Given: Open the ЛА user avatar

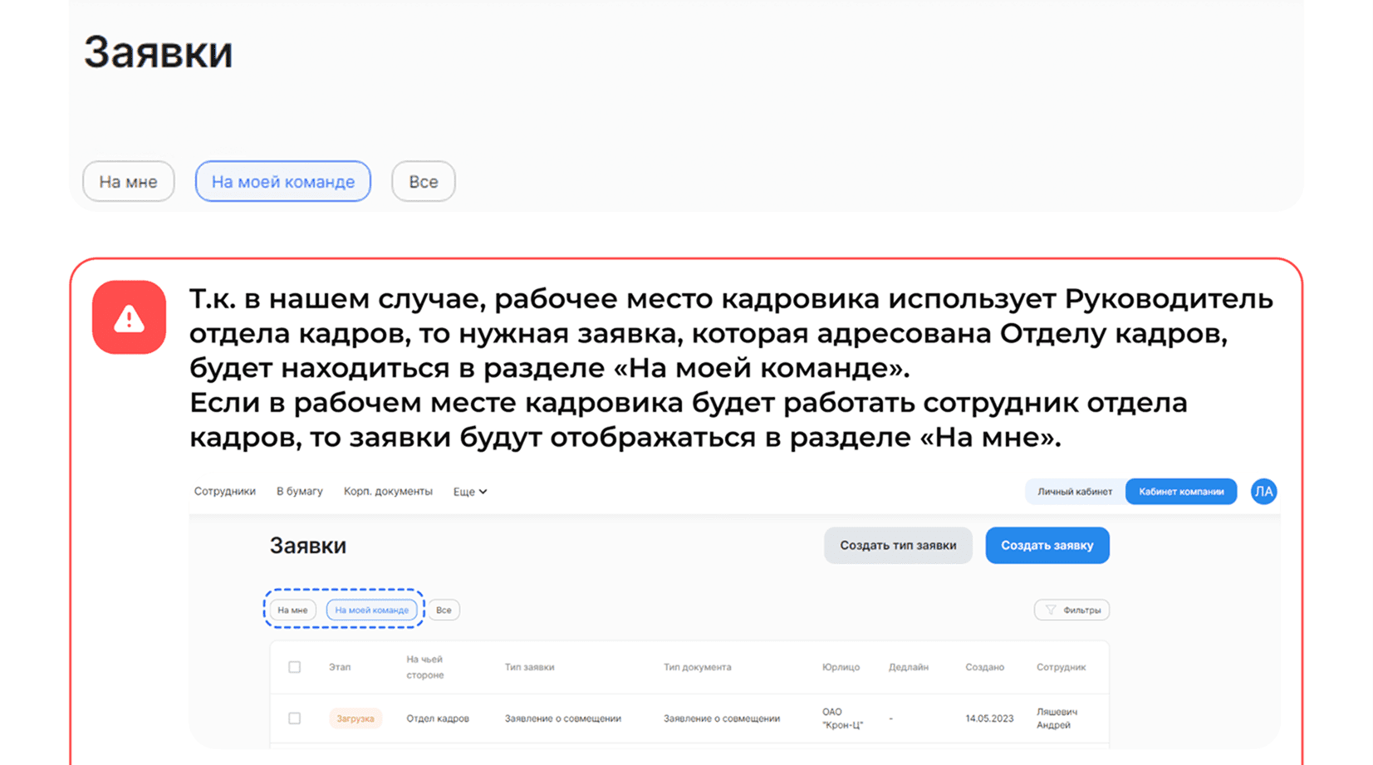Looking at the screenshot, I should pos(1263,492).
